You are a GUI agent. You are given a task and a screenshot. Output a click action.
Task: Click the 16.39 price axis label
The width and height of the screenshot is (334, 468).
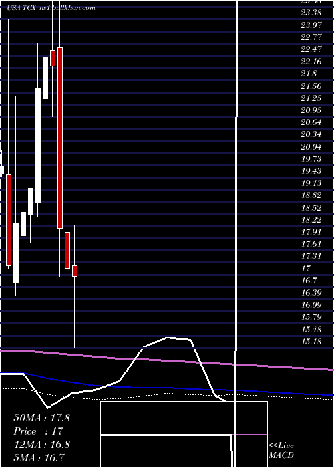311,293
